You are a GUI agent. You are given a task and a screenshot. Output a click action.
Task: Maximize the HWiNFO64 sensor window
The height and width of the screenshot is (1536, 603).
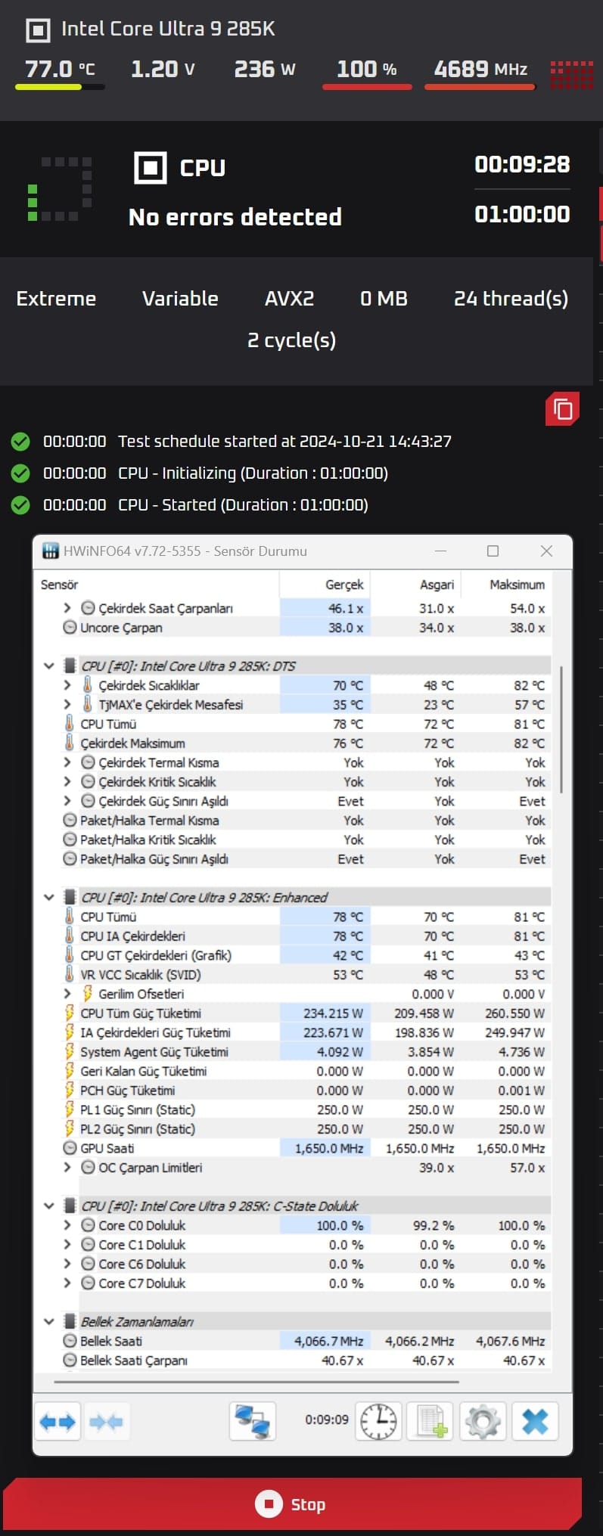pos(493,551)
